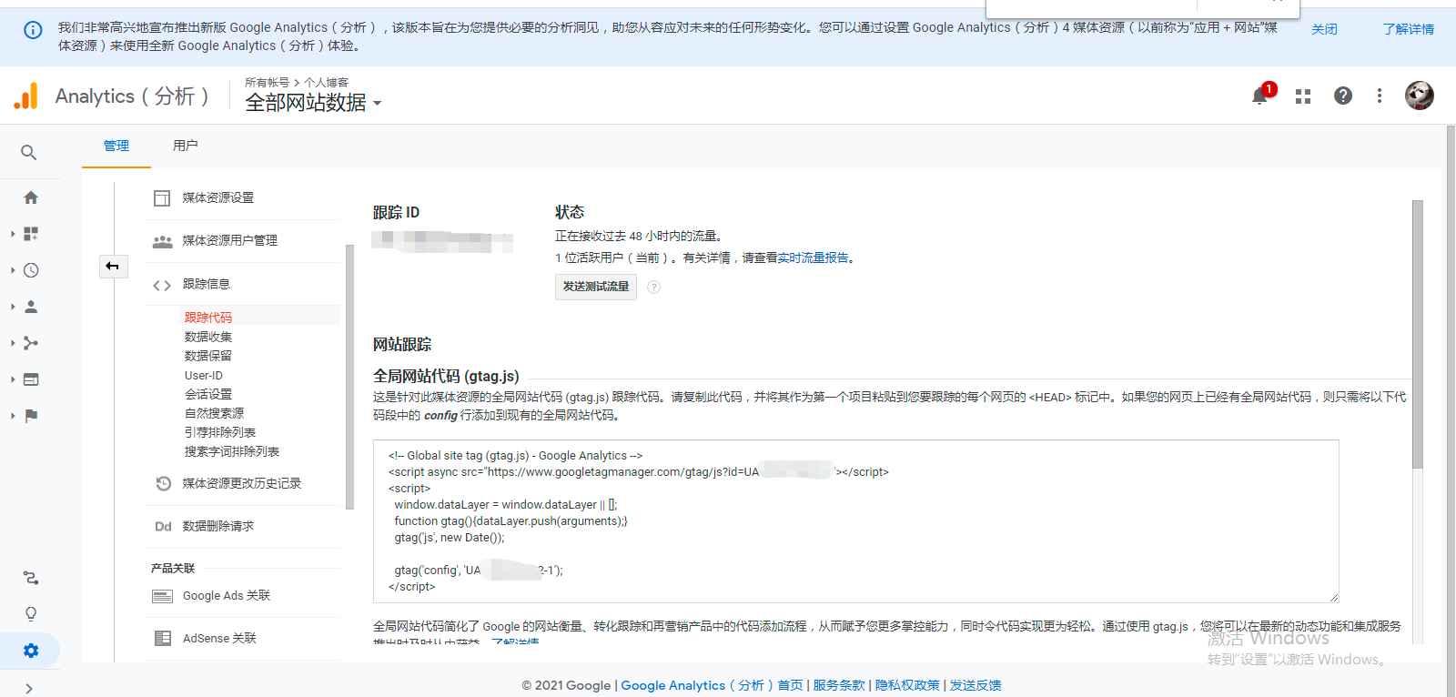
Task: Expand the Acquisition section arrow
Action: (13, 343)
